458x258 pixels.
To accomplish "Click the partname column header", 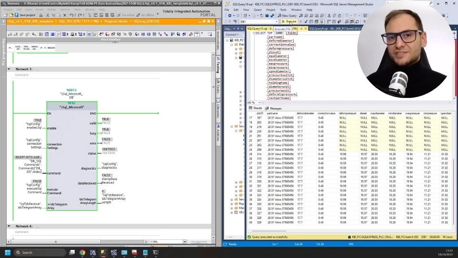I will [x=281, y=113].
